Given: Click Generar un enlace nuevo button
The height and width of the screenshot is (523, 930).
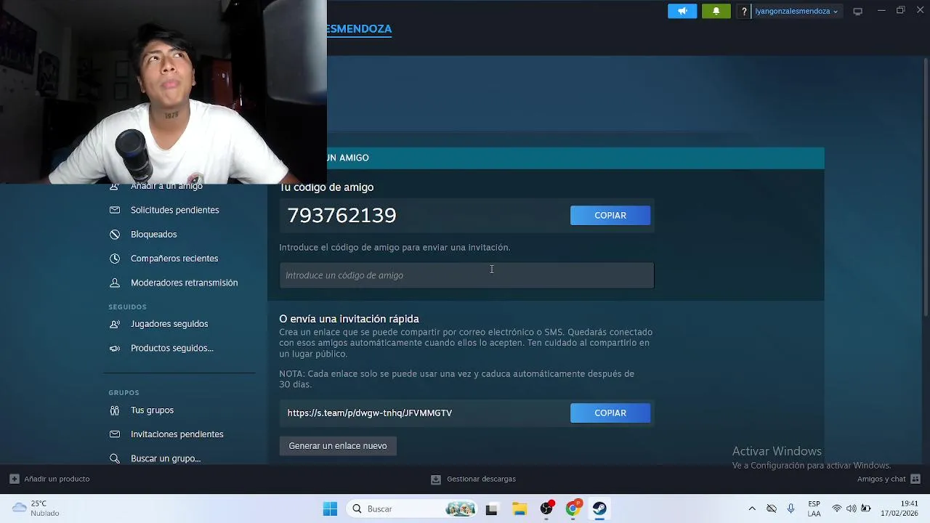Looking at the screenshot, I should pyautogui.click(x=338, y=446).
